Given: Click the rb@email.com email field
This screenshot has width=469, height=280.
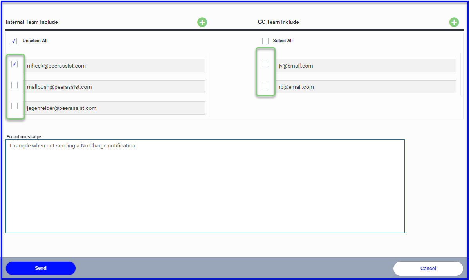Looking at the screenshot, I should tap(366, 87).
